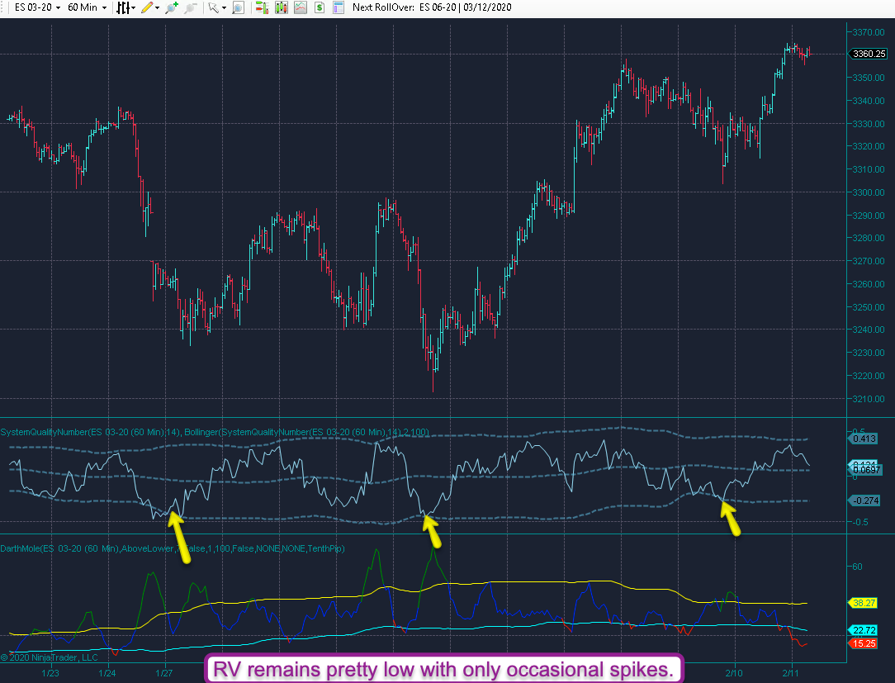Click the zoom in magnifier icon
The height and width of the screenshot is (683, 895).
click(171, 7)
